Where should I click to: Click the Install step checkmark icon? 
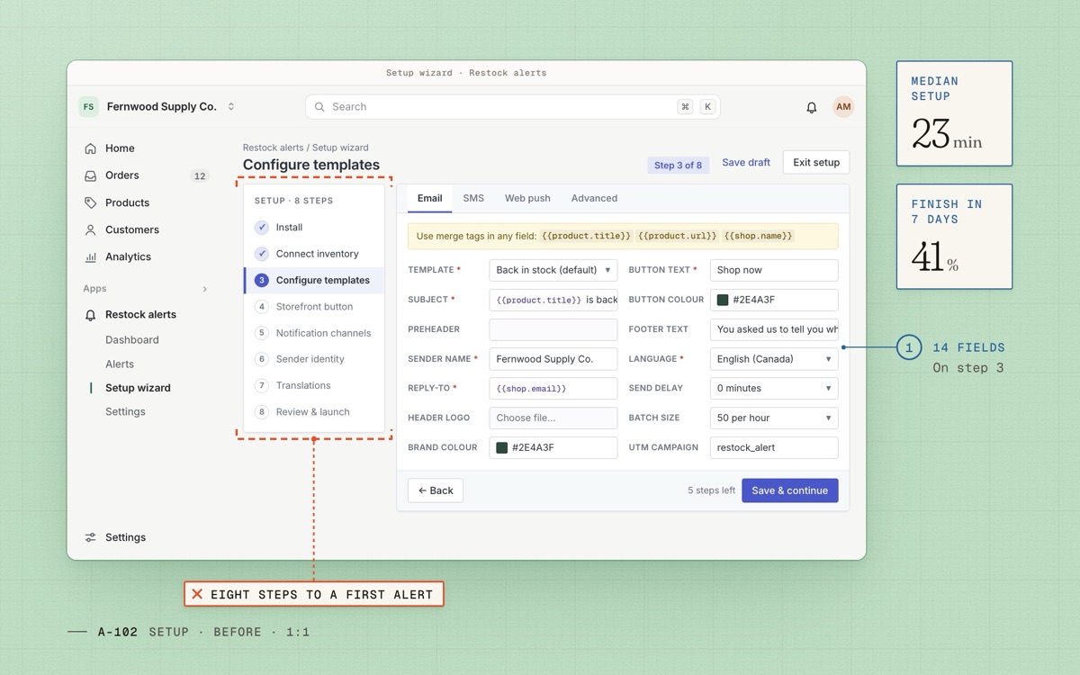pos(262,228)
